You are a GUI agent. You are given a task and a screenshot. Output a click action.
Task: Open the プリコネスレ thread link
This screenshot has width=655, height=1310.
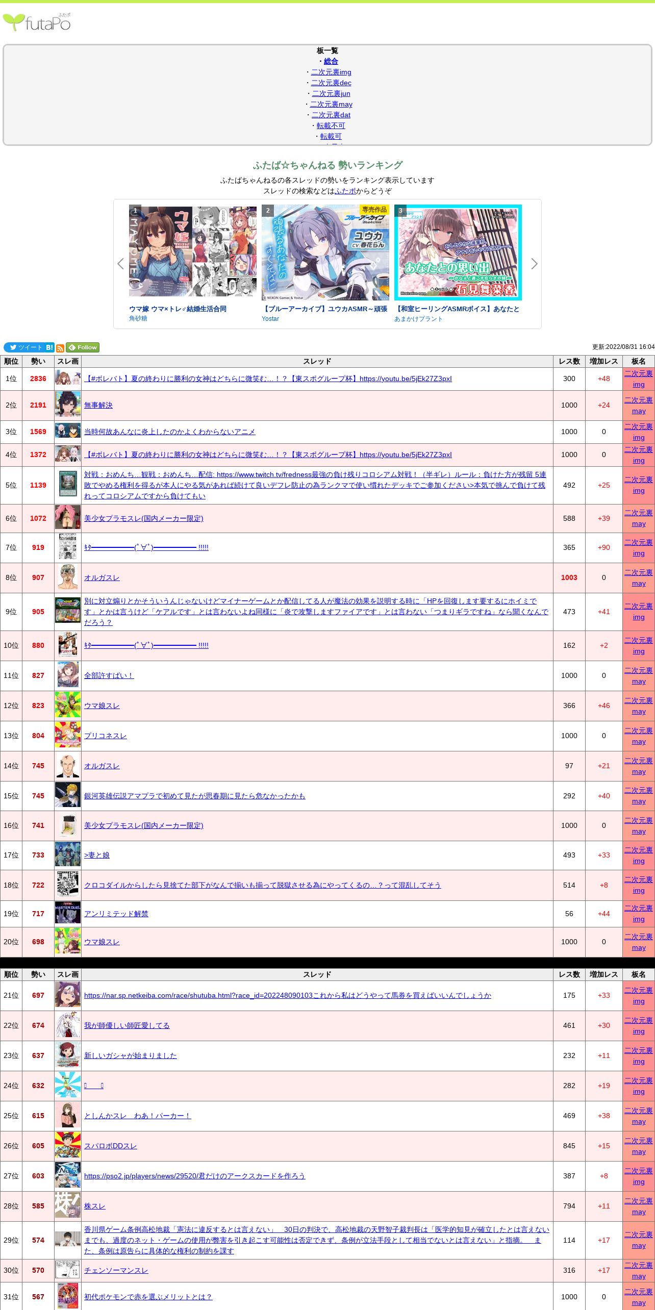coord(105,736)
